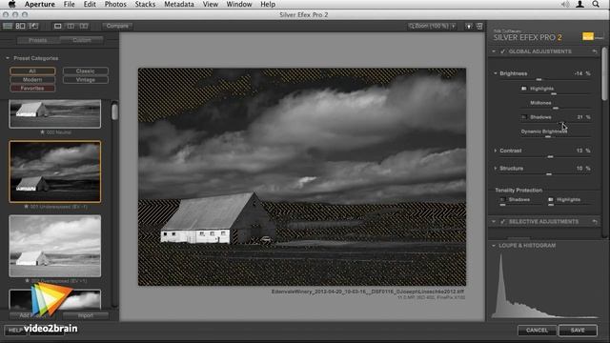Screen dimensions: 610x343
Task: Select the Vintage preset category
Action: [x=85, y=80]
